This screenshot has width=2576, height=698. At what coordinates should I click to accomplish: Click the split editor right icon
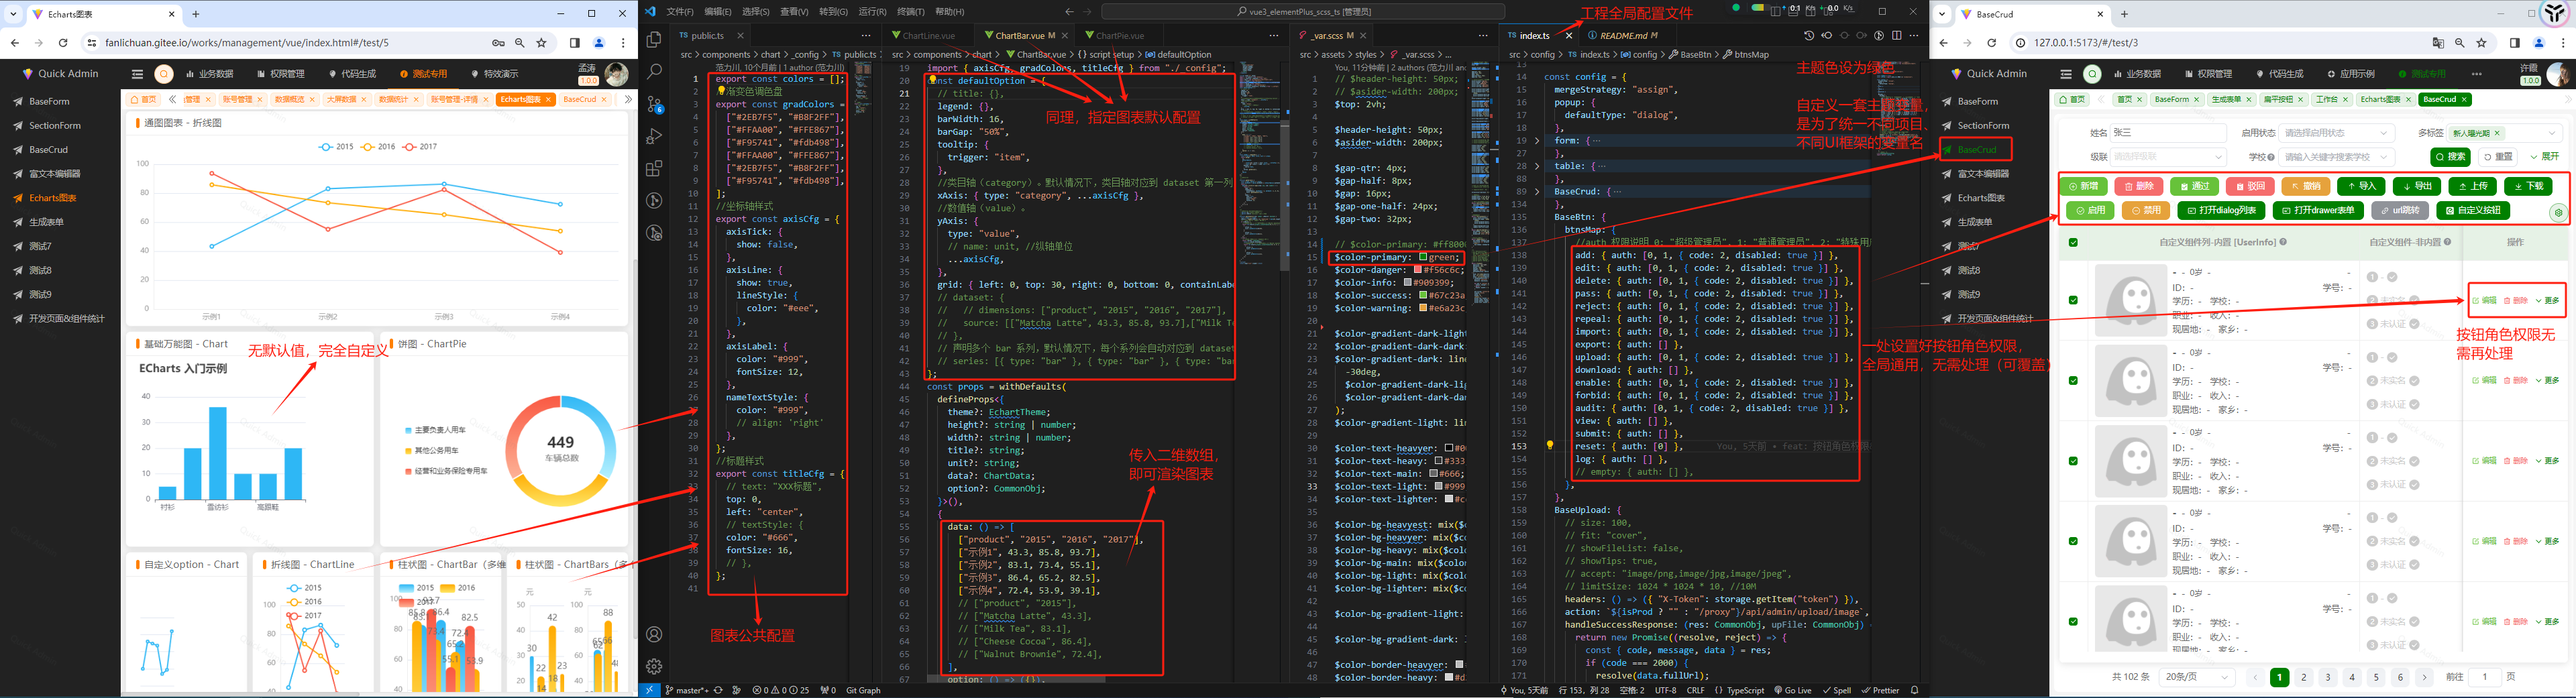tap(1896, 35)
